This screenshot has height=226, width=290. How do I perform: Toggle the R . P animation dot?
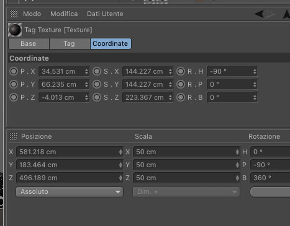tap(181, 84)
